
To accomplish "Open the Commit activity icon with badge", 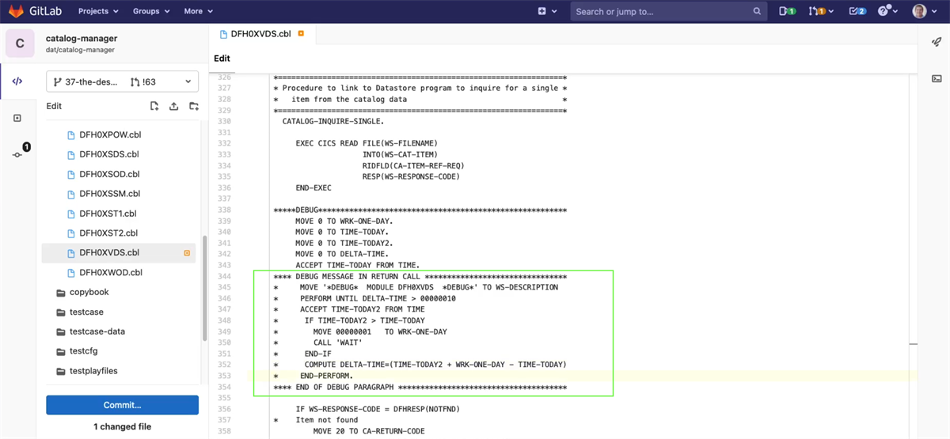I will 17,154.
